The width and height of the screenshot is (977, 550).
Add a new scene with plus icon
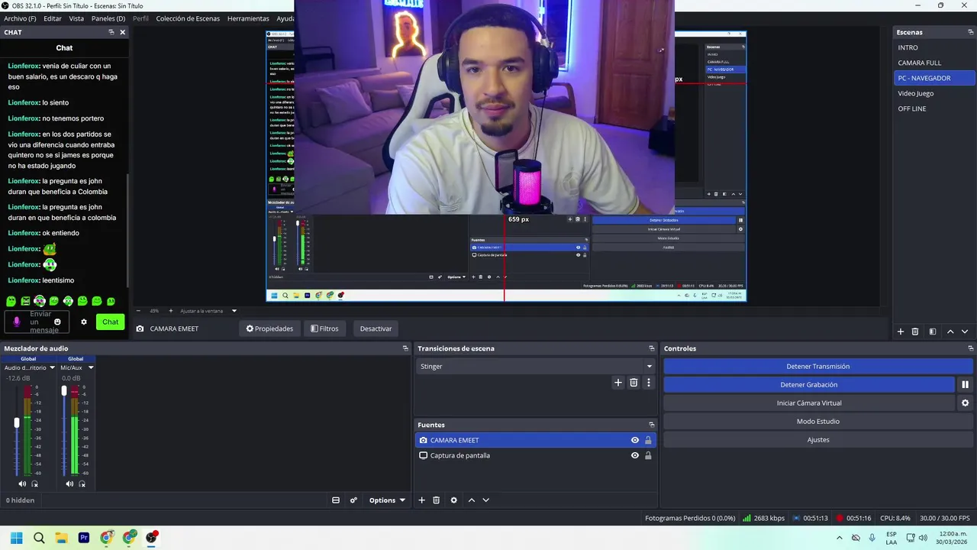901,332
